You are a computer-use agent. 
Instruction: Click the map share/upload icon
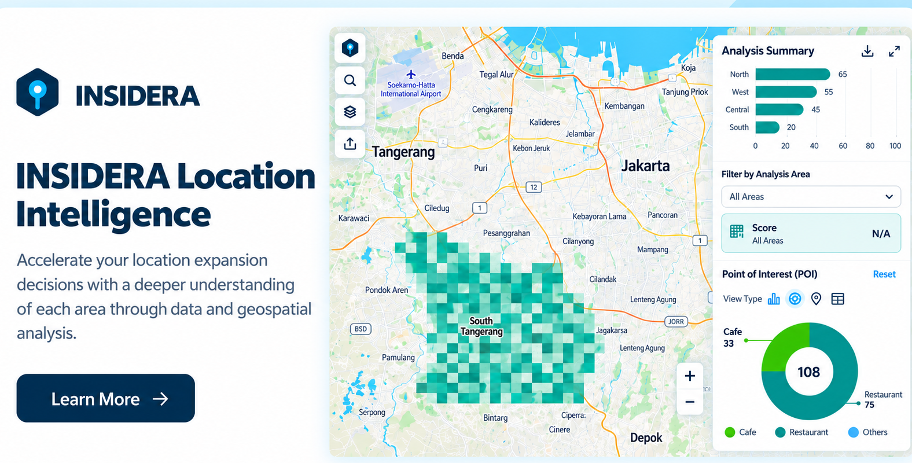pos(350,144)
